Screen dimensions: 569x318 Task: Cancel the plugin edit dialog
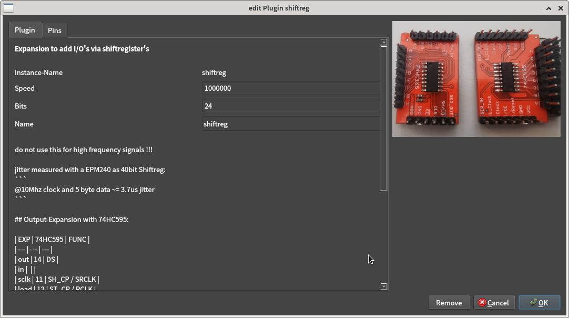tap(494, 302)
